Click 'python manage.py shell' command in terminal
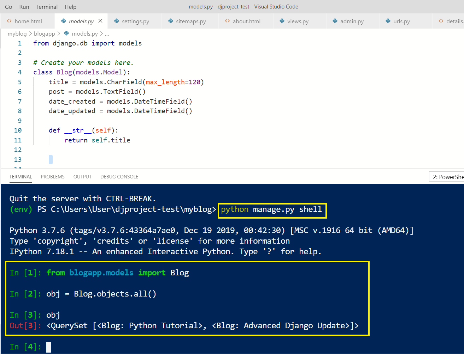464x354 pixels. click(x=271, y=209)
